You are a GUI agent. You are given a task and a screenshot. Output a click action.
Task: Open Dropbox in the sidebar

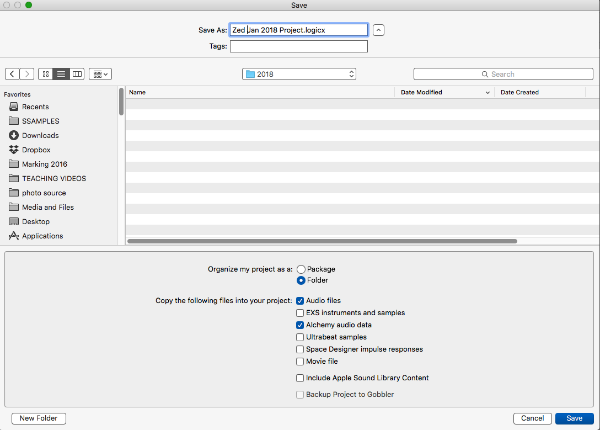[x=30, y=150]
